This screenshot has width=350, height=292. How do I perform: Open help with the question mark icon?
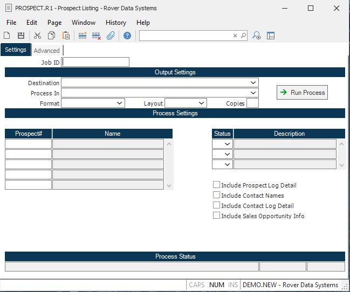(x=127, y=36)
